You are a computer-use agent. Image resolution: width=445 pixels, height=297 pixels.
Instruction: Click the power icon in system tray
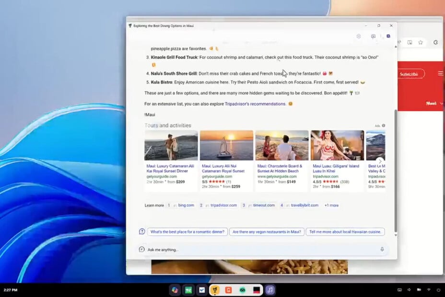pos(438,290)
